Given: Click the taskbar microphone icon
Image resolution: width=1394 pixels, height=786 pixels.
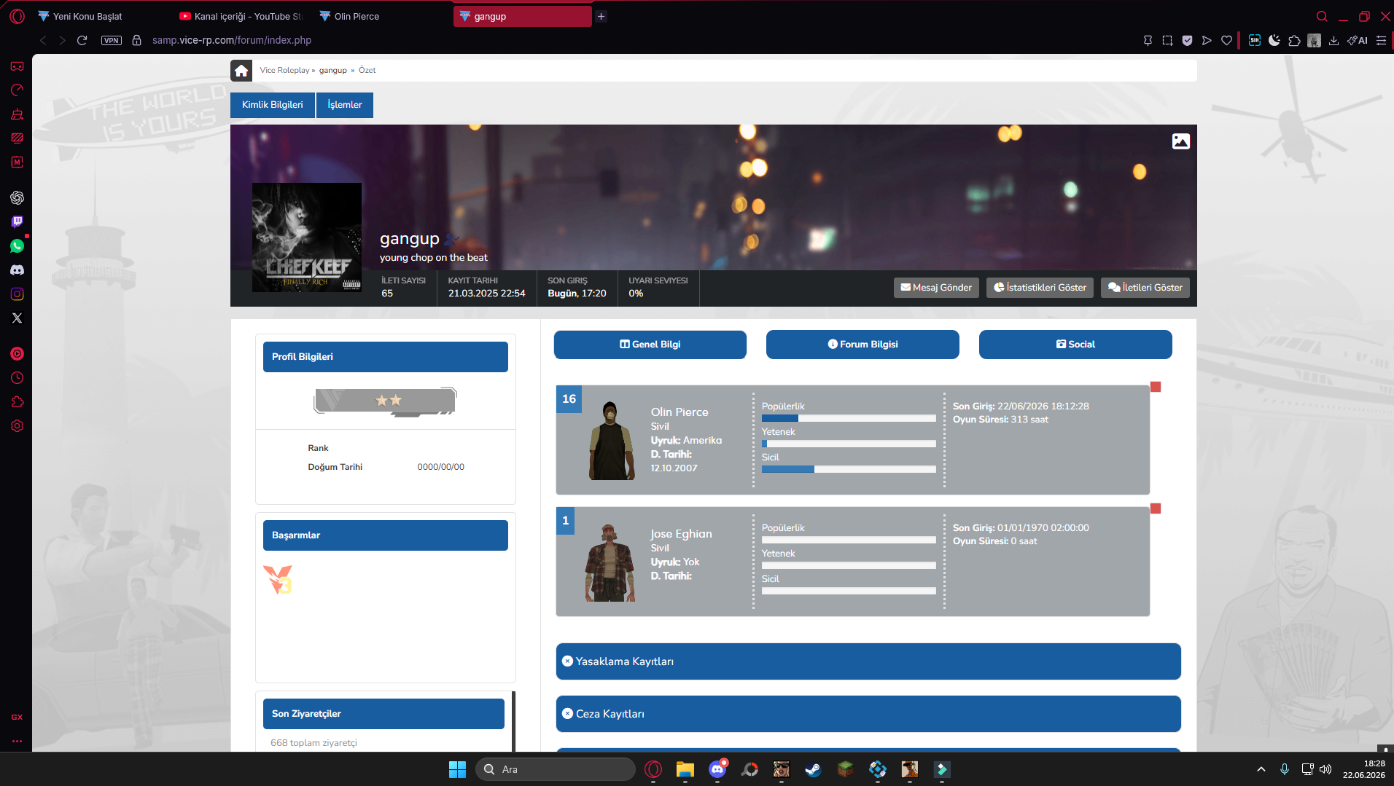Looking at the screenshot, I should click(x=1285, y=769).
